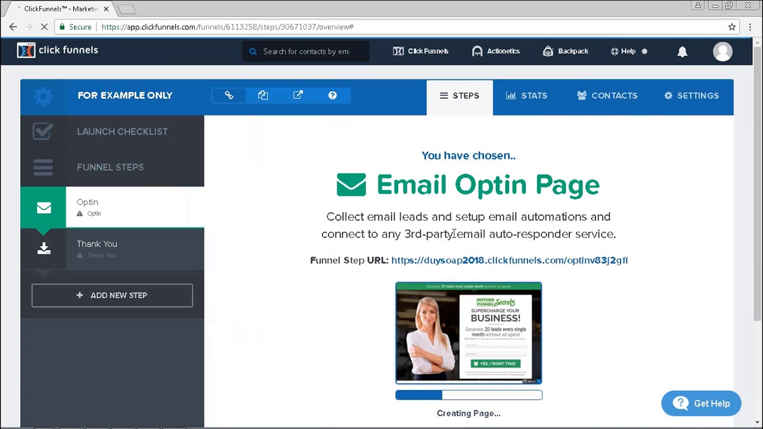Switch to the STEPS tab
Image resolution: width=763 pixels, height=429 pixels.
[460, 96]
